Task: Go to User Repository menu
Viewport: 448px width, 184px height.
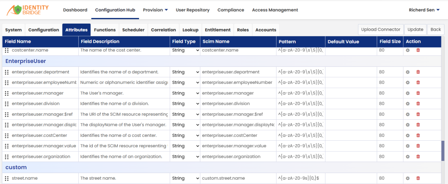Action: click(192, 10)
